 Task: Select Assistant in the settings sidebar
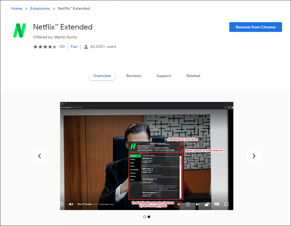point(135,156)
